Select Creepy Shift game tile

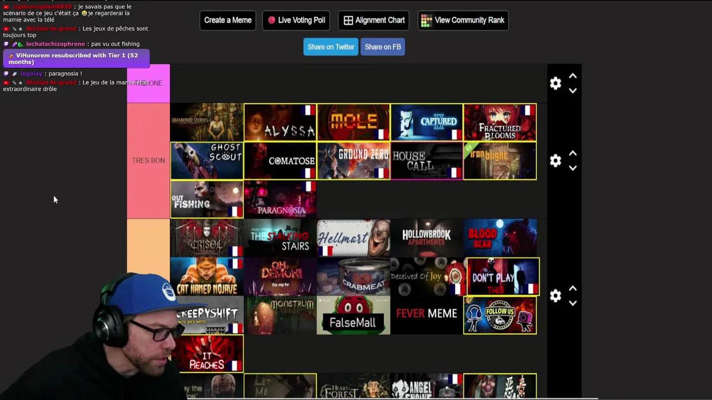(207, 315)
